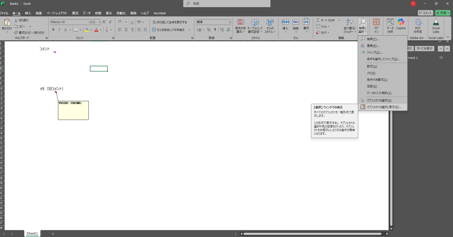Click the Bold formatting icon
The height and width of the screenshot is (237, 453).
(53, 30)
